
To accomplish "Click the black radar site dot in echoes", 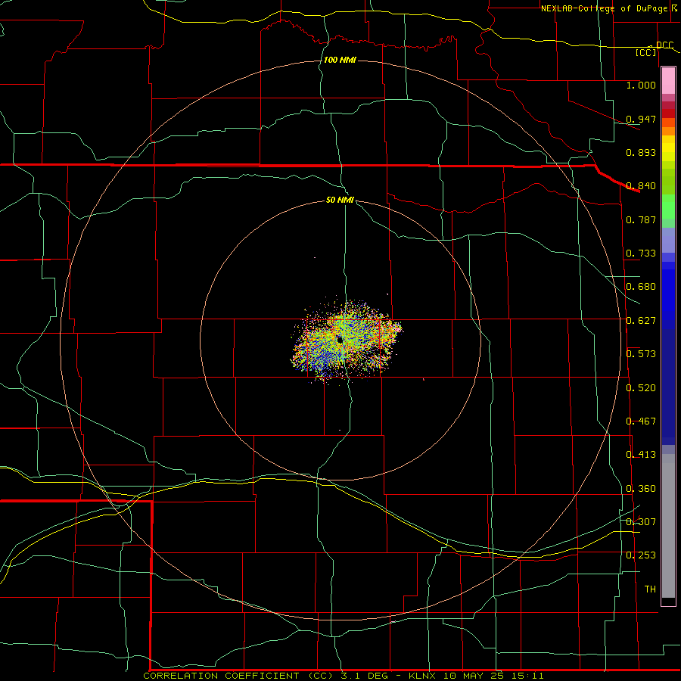I will (x=340, y=340).
